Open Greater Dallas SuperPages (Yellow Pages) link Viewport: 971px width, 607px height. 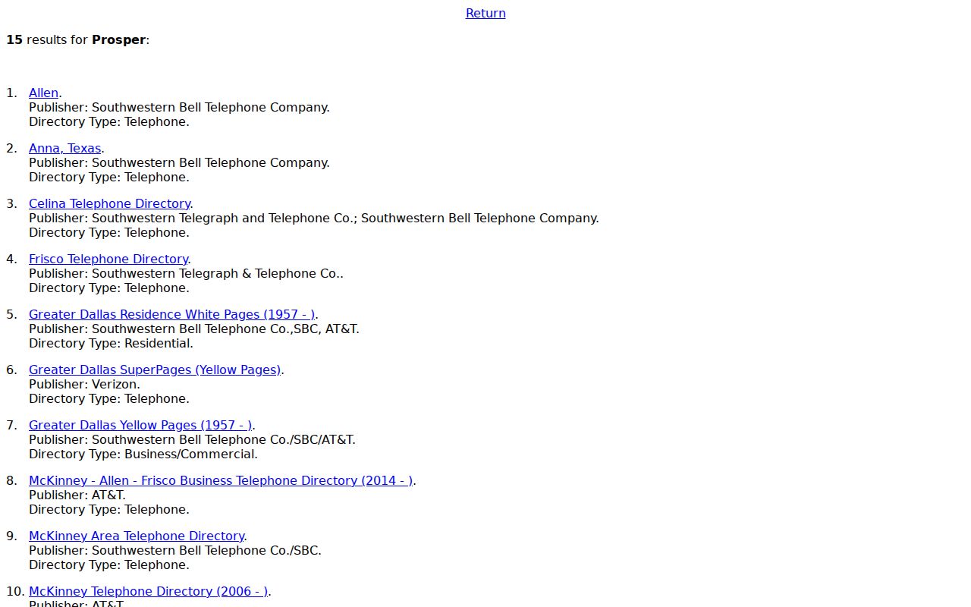point(155,370)
